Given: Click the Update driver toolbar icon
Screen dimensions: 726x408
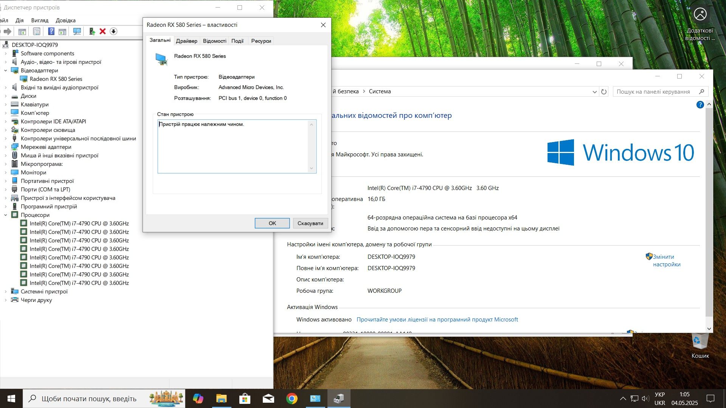Looking at the screenshot, I should click(92, 31).
